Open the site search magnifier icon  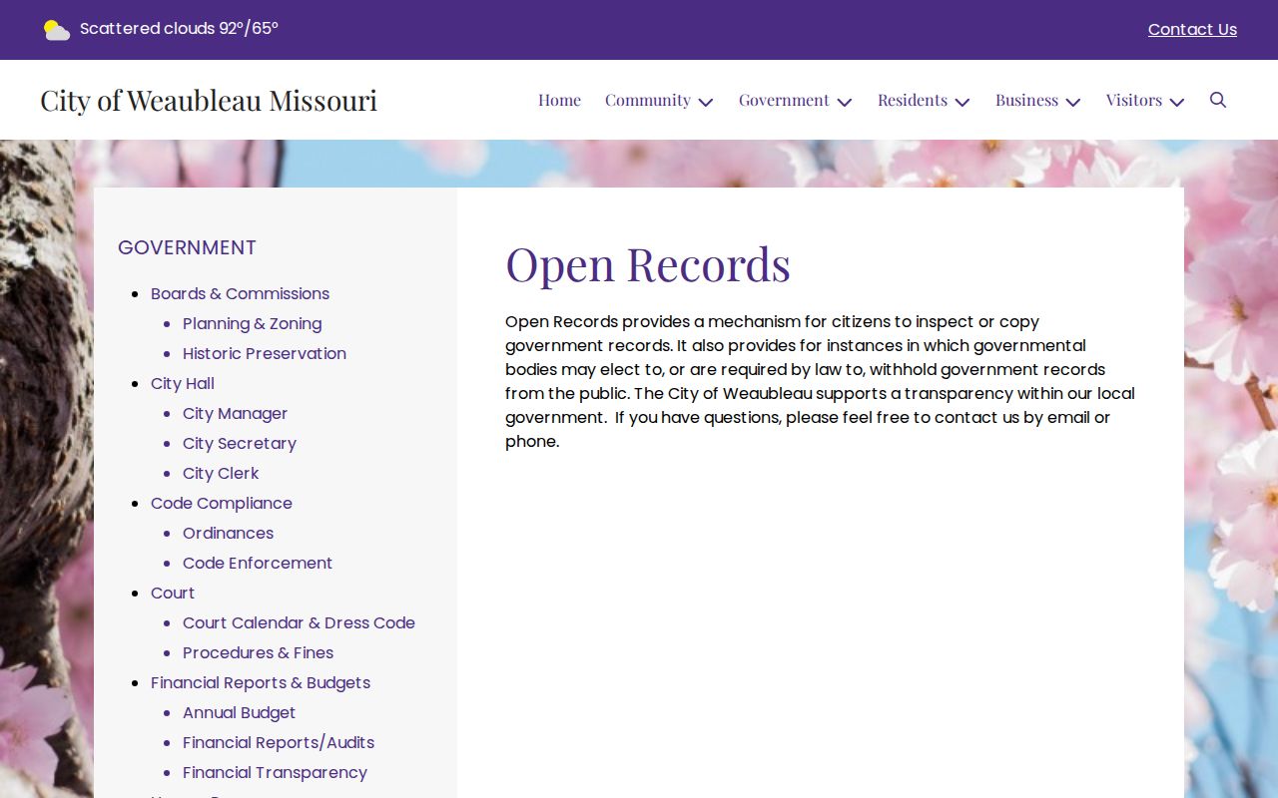(1218, 100)
